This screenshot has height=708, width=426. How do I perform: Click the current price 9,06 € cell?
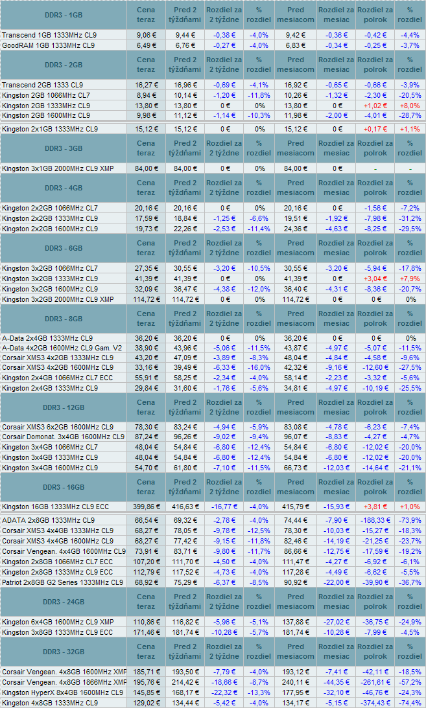tap(145, 35)
